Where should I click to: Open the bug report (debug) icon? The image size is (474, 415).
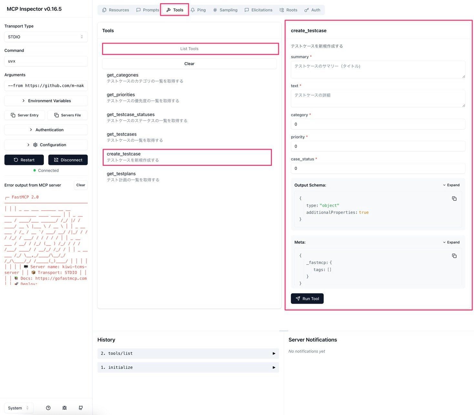pos(65,408)
